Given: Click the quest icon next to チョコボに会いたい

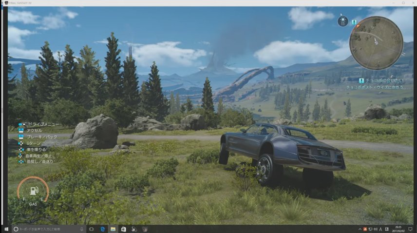Looking at the screenshot, I should (x=361, y=80).
